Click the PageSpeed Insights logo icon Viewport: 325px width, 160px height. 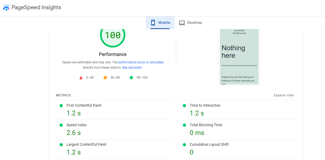(6, 8)
